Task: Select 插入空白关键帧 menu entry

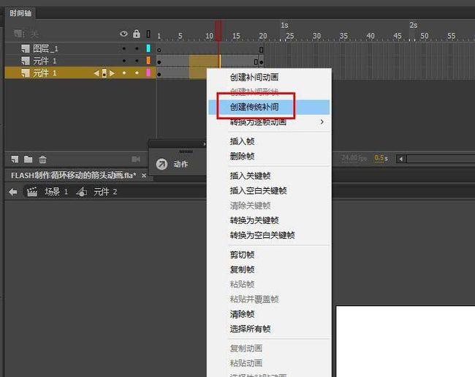Action: (x=258, y=190)
